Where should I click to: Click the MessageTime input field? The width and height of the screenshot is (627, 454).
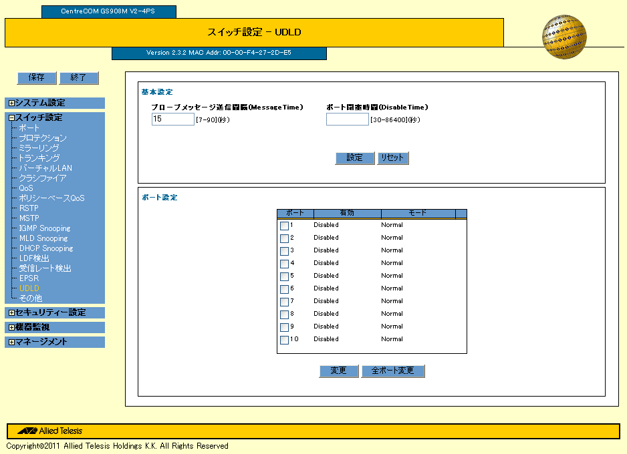click(x=172, y=119)
